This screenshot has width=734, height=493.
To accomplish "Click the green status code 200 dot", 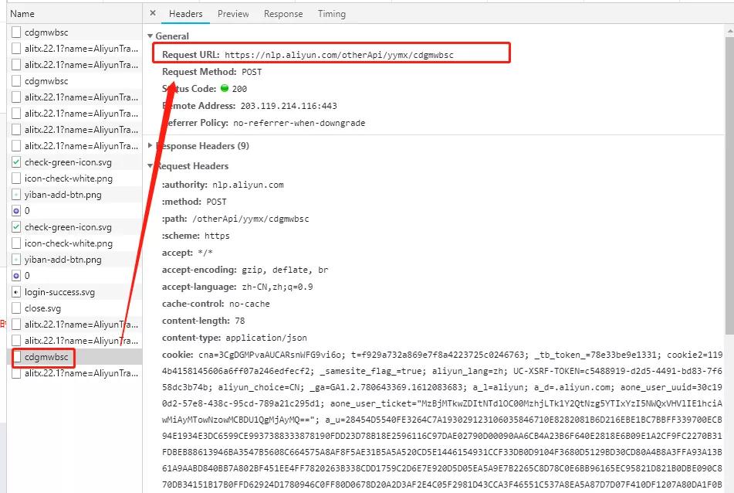I will coord(225,89).
